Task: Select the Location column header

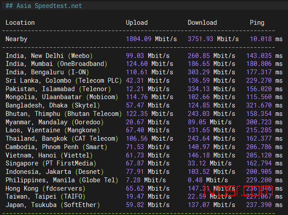Action: 20,23
